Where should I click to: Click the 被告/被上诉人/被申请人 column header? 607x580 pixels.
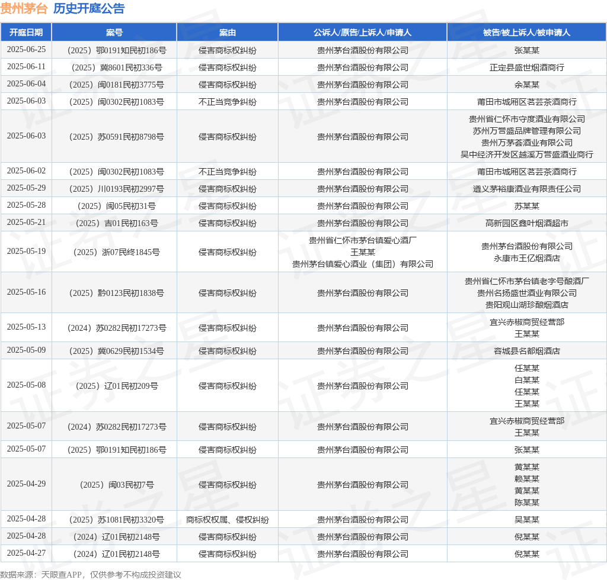coord(526,33)
